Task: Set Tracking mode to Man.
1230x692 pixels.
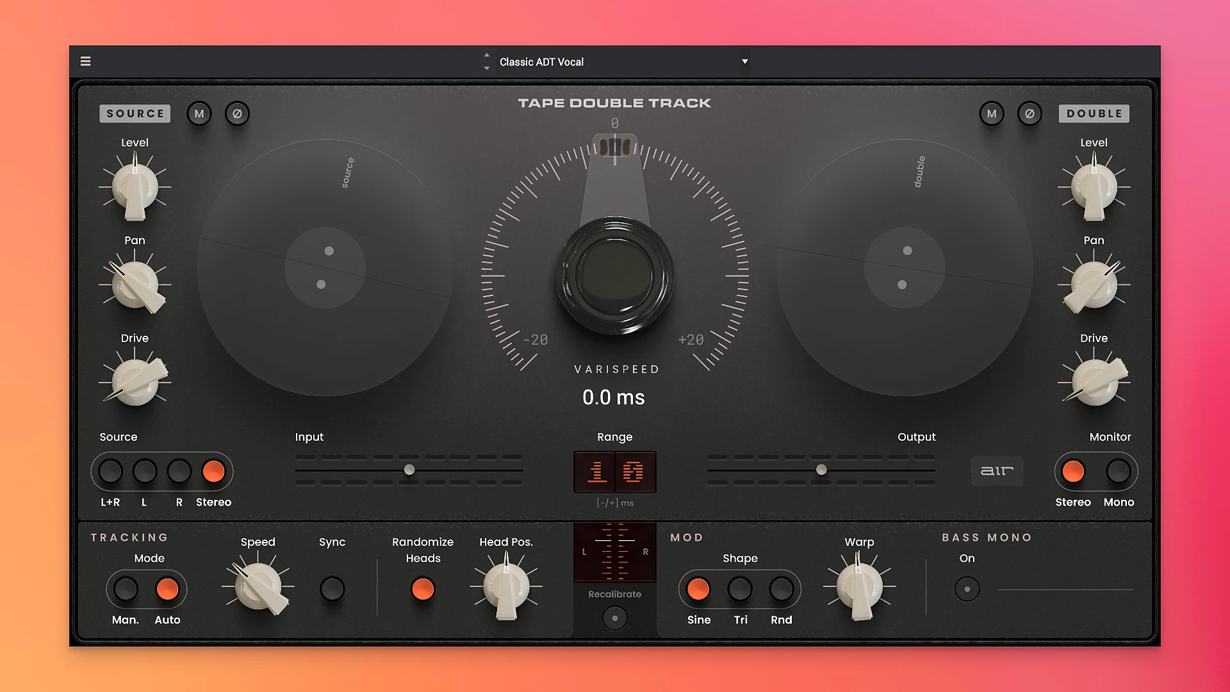Action: coord(126,589)
